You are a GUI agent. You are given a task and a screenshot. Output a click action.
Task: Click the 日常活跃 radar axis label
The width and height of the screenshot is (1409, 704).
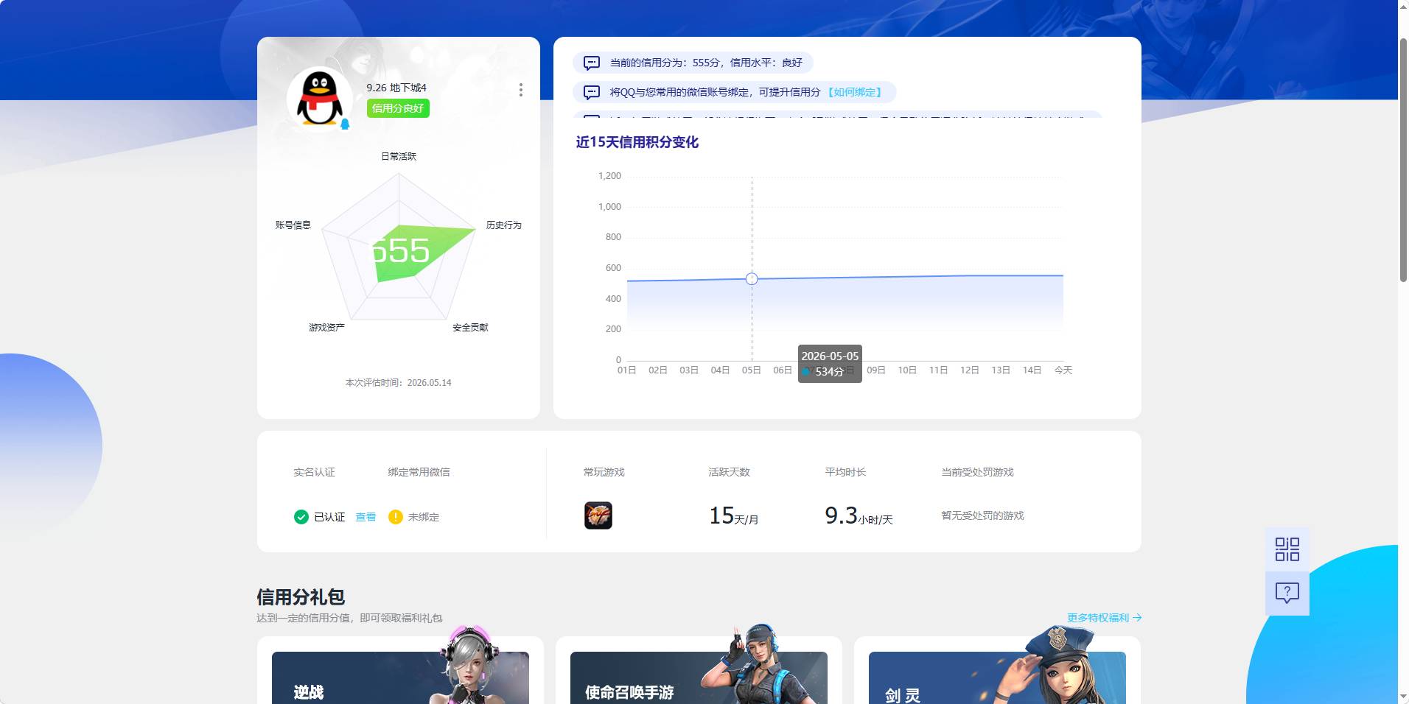399,156
